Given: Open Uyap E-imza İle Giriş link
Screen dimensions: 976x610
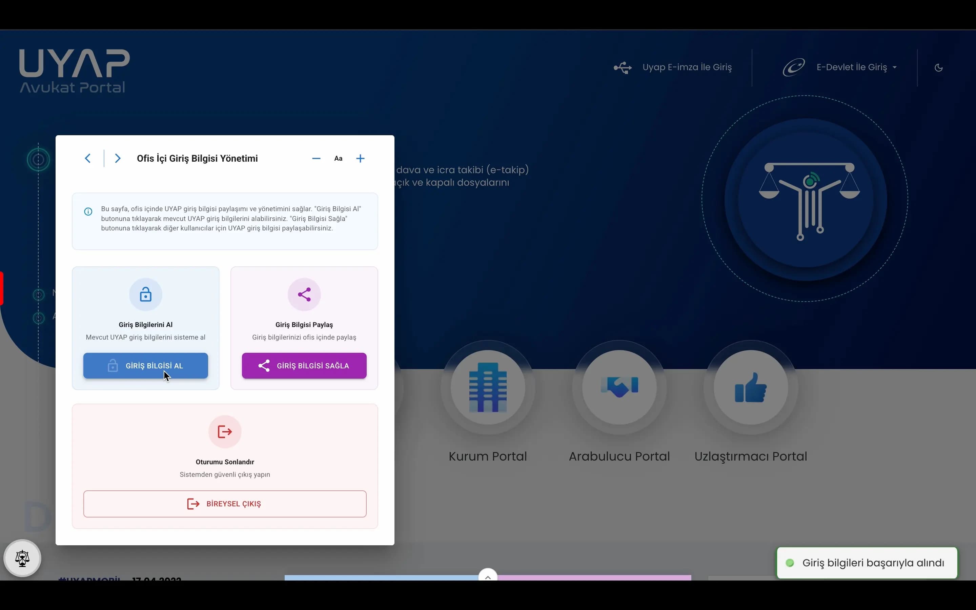Looking at the screenshot, I should coord(687,67).
